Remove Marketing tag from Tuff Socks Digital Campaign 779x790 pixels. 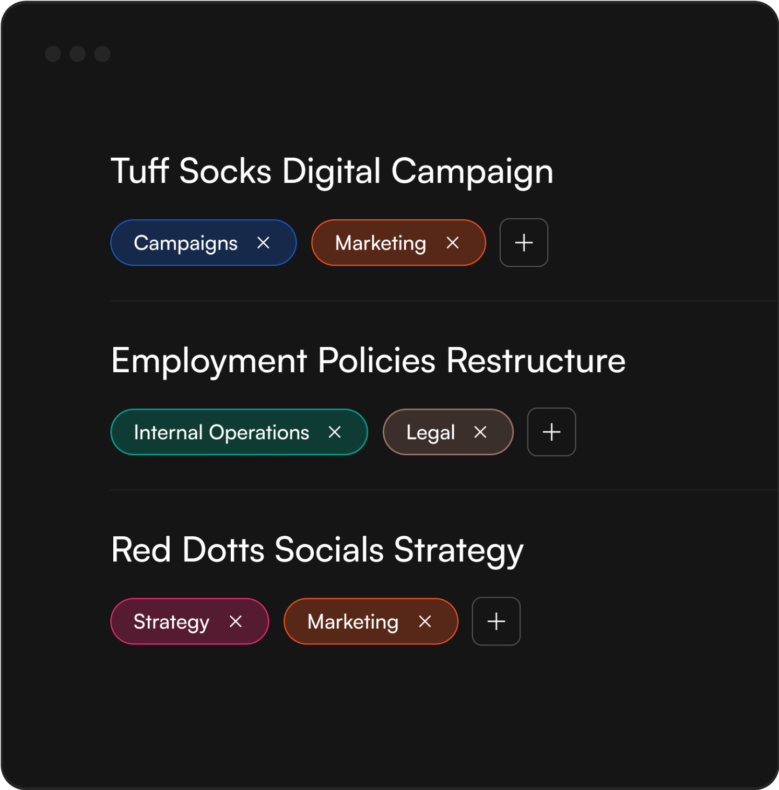point(453,243)
